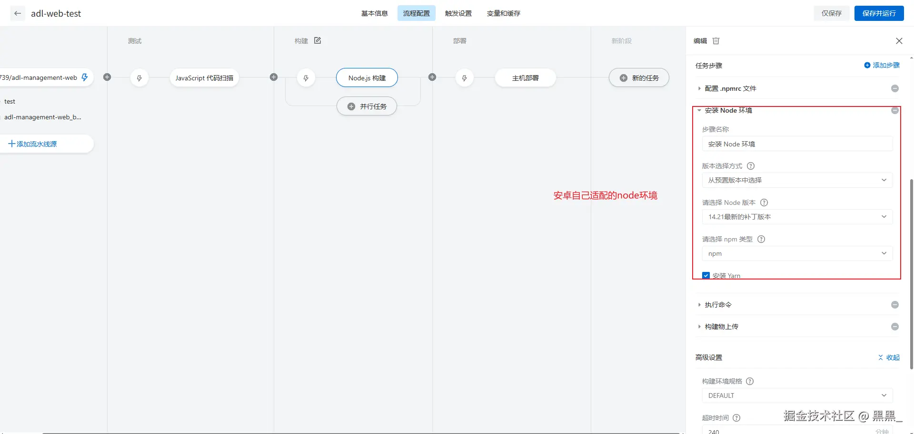Open the 版本选择方式 dropdown
This screenshot has width=914, height=434.
(797, 180)
